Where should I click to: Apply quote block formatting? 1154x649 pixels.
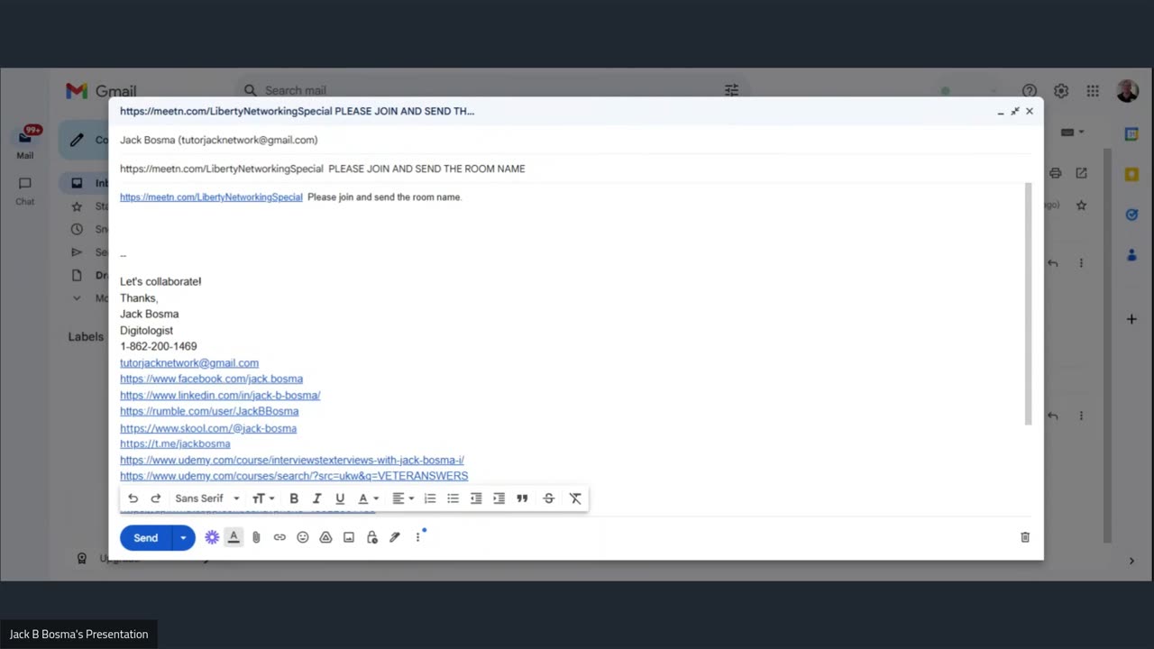click(x=522, y=498)
